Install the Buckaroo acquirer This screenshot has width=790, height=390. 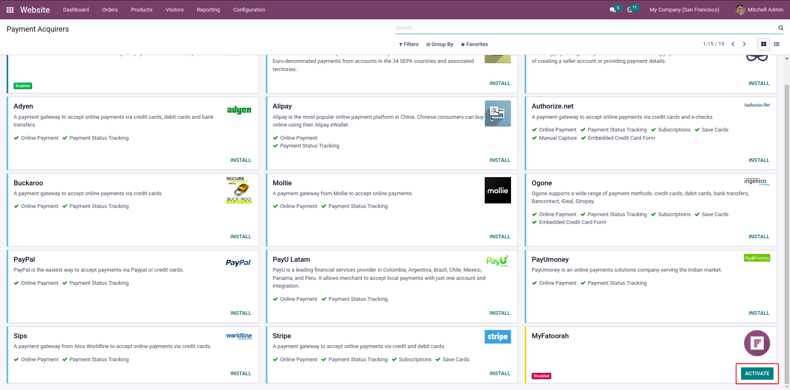click(x=241, y=237)
